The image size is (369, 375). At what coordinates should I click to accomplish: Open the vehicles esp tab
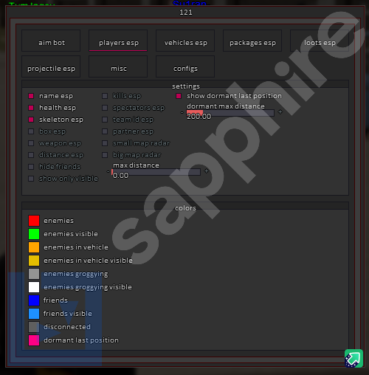185,41
